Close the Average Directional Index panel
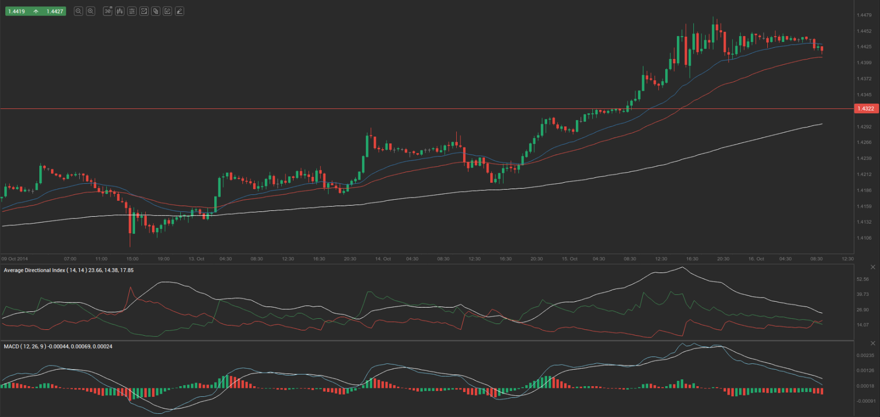The image size is (880, 417). click(x=873, y=267)
